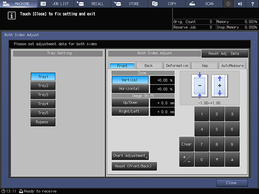The width and height of the screenshot is (259, 194).
Task: Select Tray4
Action: (x=43, y=103)
